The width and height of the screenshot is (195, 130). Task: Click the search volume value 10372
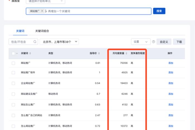(x=124, y=126)
